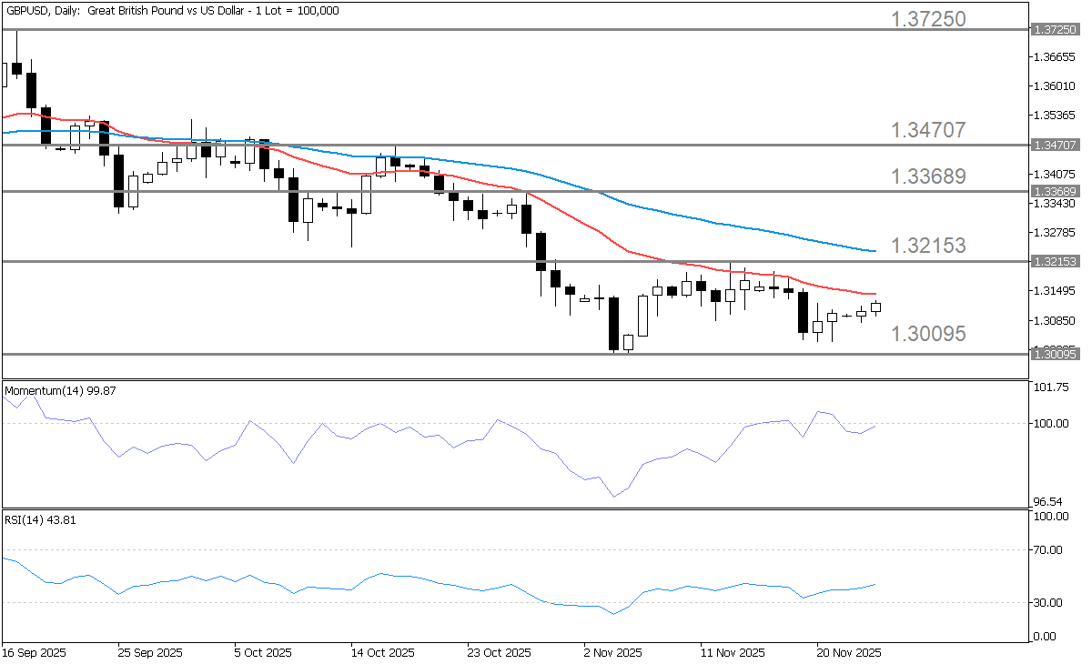Click the Momentum(14) indicator label

click(x=64, y=390)
